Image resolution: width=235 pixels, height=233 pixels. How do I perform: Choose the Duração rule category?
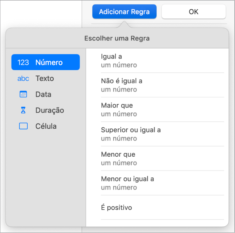(x=45, y=110)
